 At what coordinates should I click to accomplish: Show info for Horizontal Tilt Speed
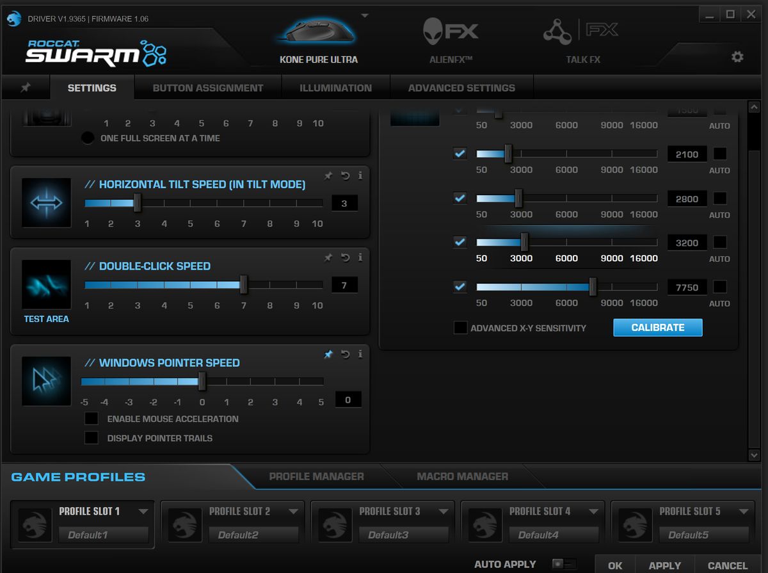click(x=360, y=175)
